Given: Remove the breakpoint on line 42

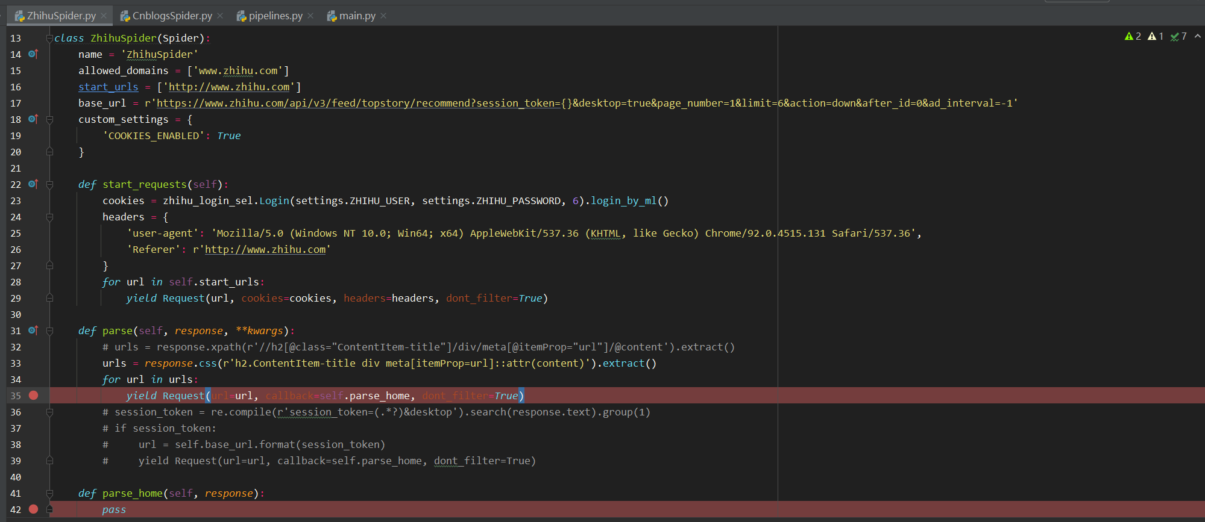Looking at the screenshot, I should tap(34, 509).
